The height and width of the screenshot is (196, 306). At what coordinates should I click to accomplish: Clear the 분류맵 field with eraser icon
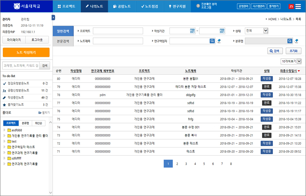click(296, 41)
